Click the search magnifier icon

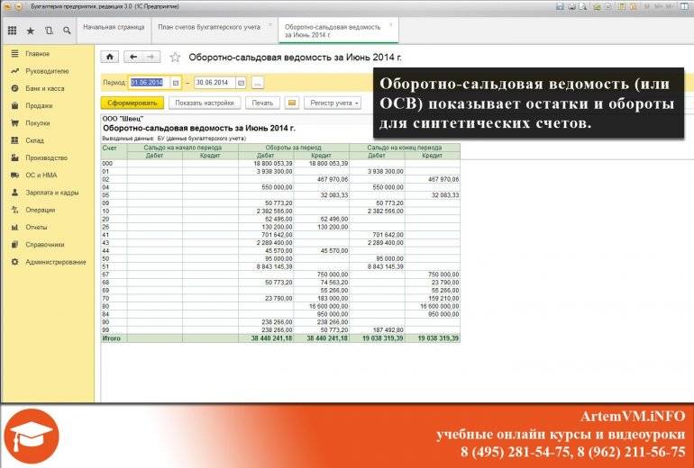(x=67, y=31)
